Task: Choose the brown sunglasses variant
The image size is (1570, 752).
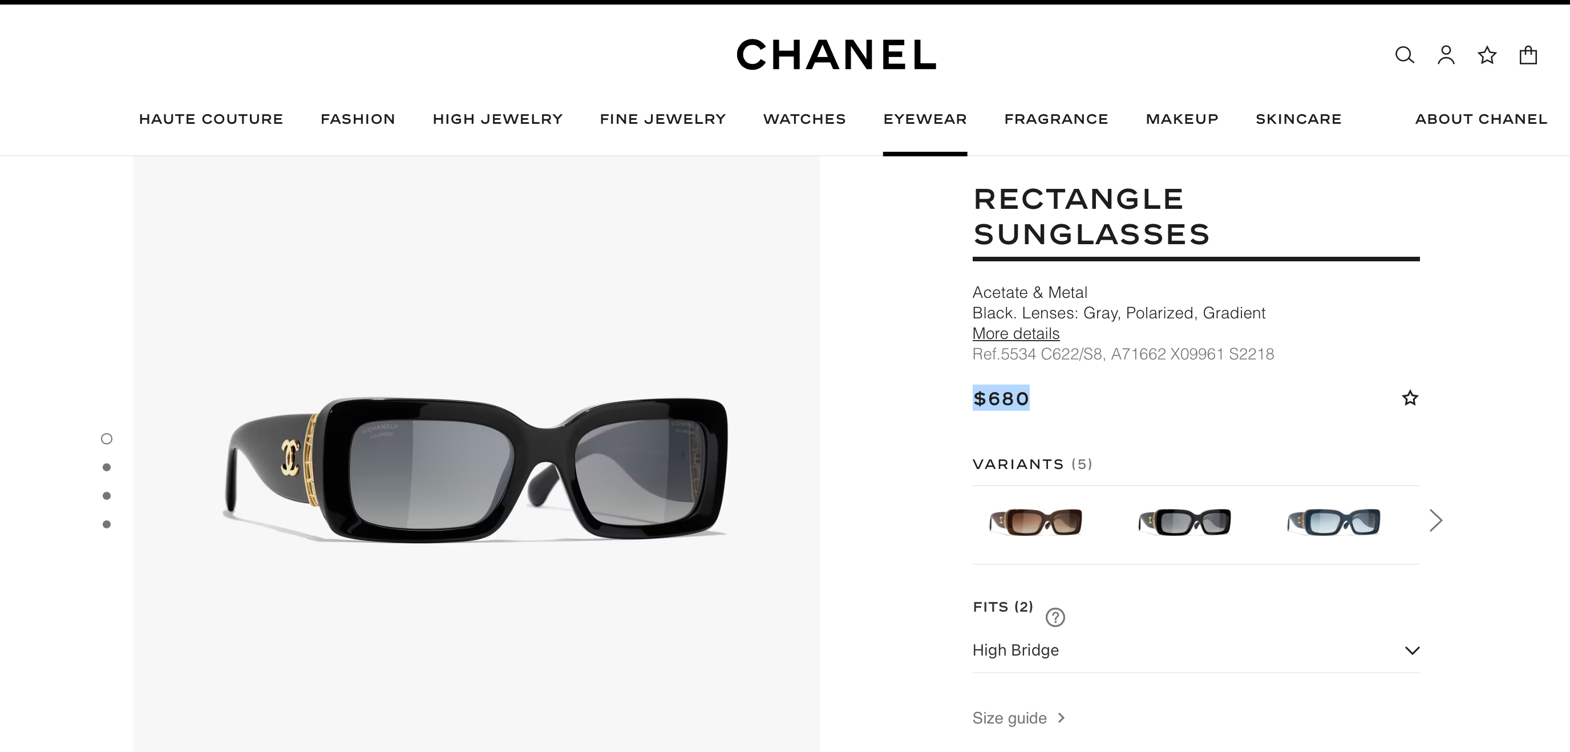Action: (x=1035, y=522)
